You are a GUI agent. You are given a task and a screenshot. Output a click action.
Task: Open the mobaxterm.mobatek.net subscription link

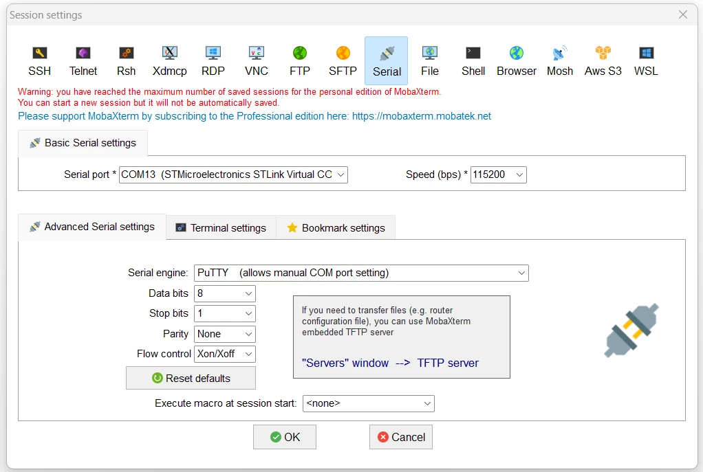422,116
